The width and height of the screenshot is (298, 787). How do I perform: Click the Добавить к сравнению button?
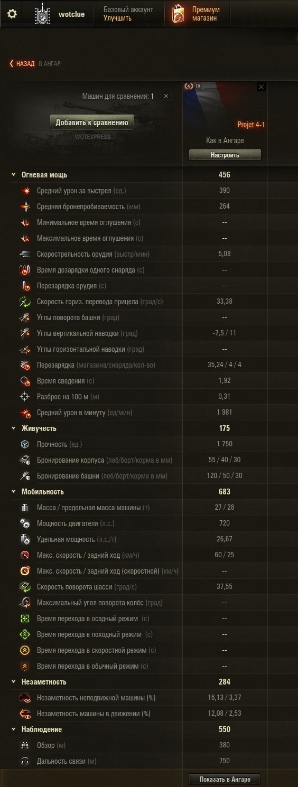[92, 123]
